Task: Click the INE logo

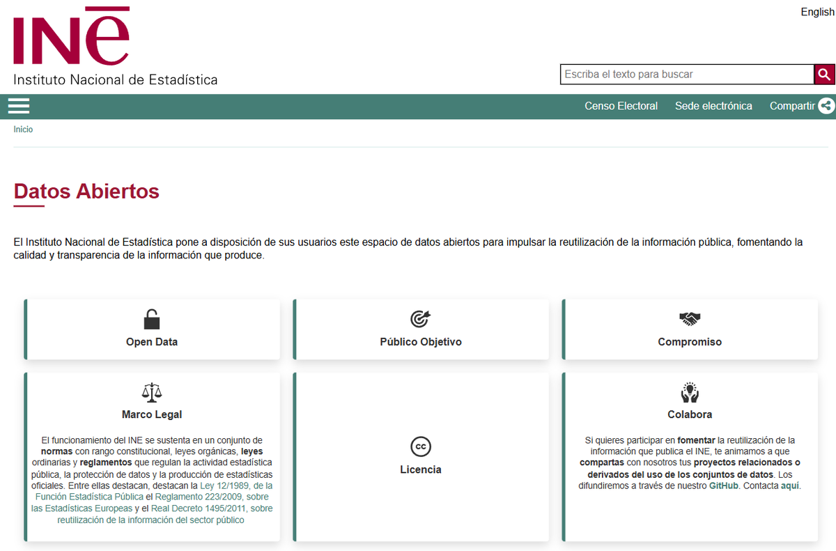Action: [x=72, y=36]
